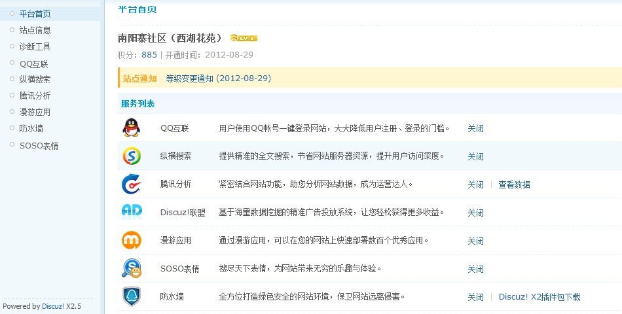Click the 平台首页 page heading
This screenshot has width=622, height=314.
137,9
